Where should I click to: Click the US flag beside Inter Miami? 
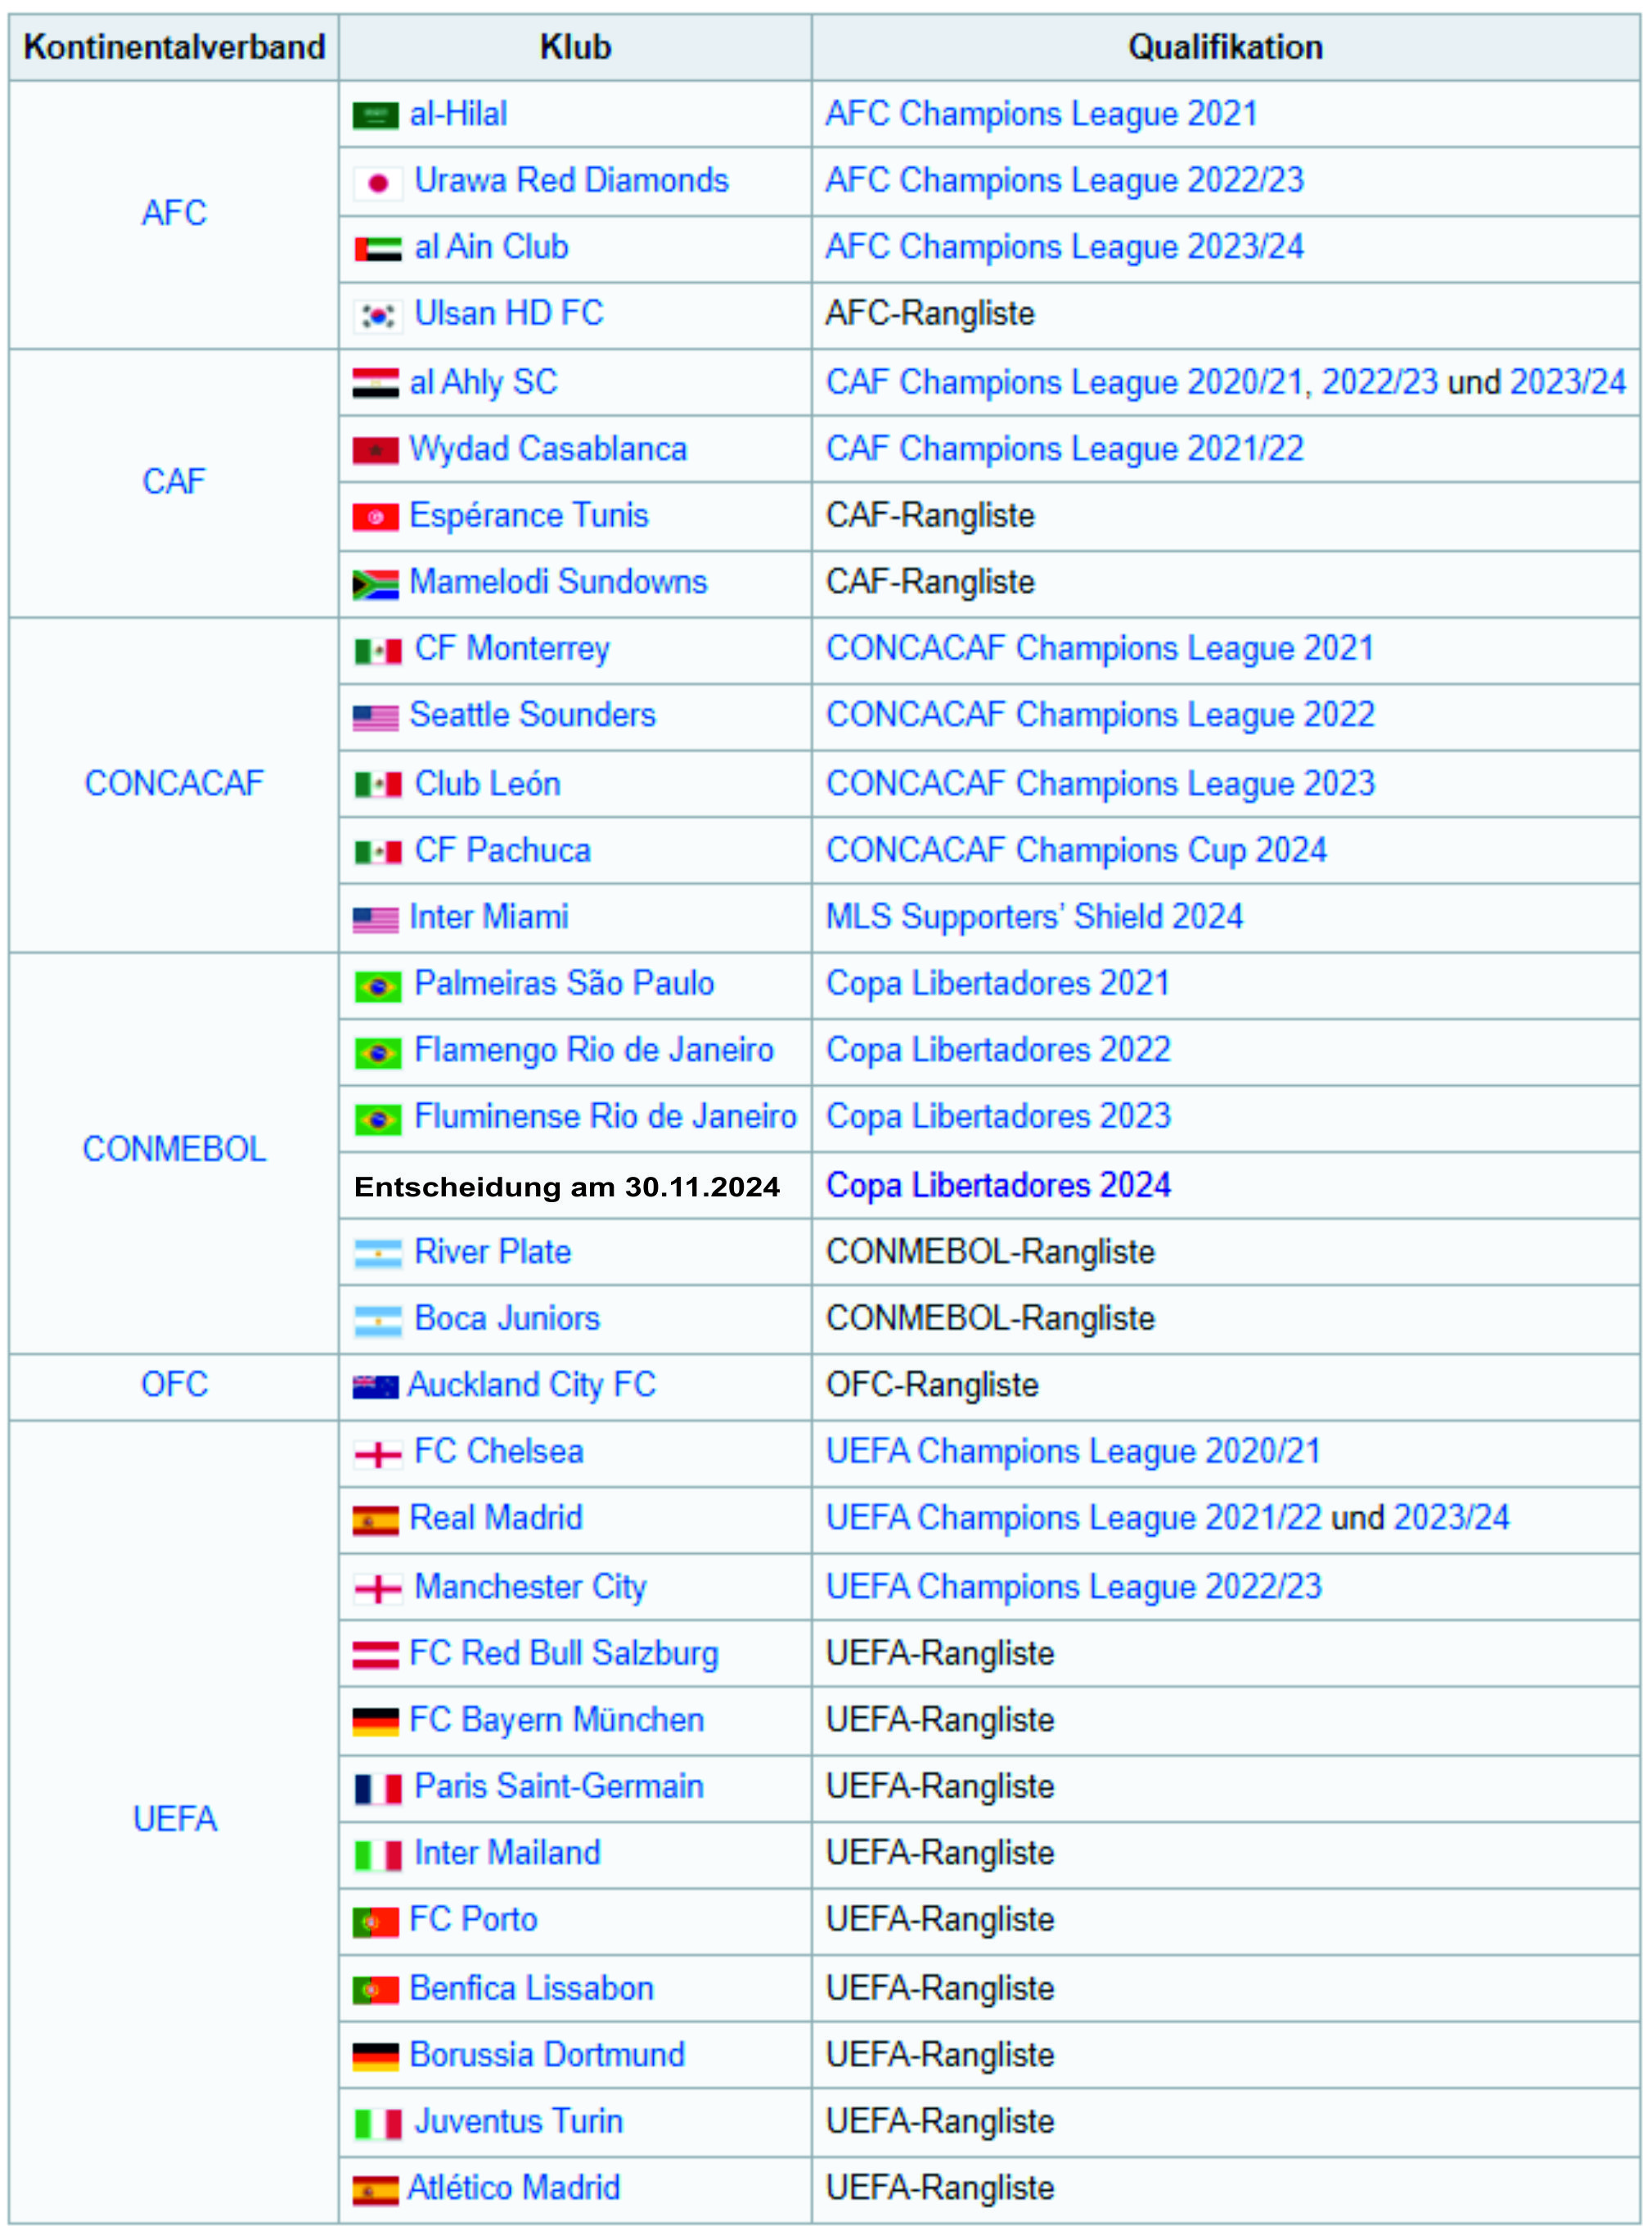tap(376, 919)
